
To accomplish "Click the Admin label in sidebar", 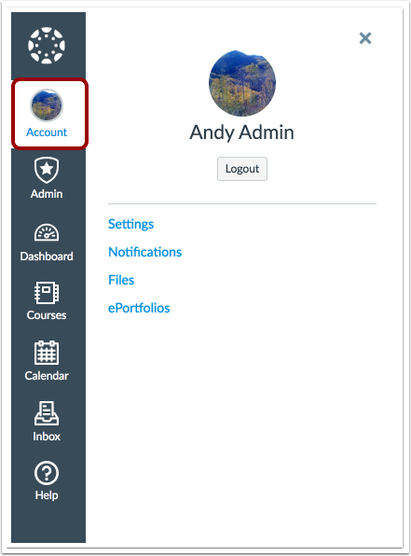I will tap(47, 194).
